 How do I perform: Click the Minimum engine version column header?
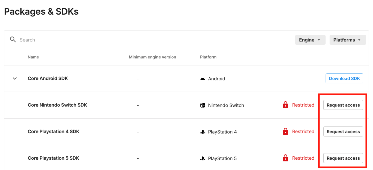click(153, 57)
